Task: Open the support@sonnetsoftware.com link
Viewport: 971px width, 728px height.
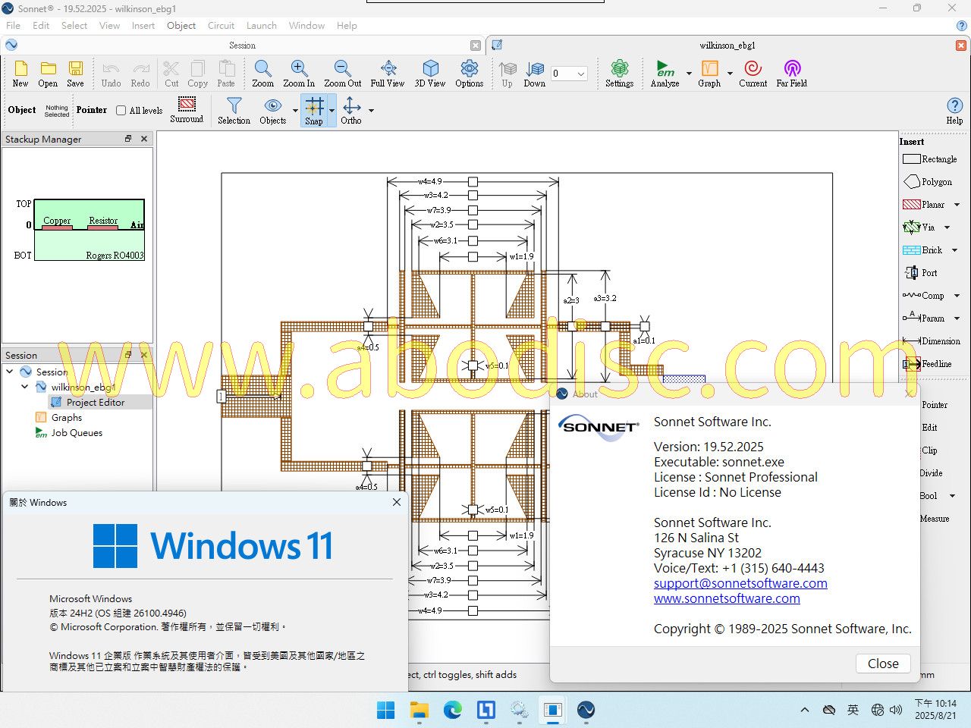Action: click(740, 583)
